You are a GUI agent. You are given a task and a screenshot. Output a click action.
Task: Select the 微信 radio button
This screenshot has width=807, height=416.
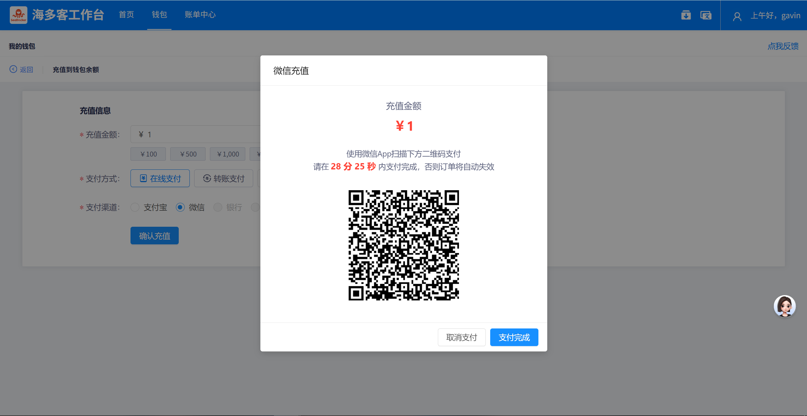[180, 207]
